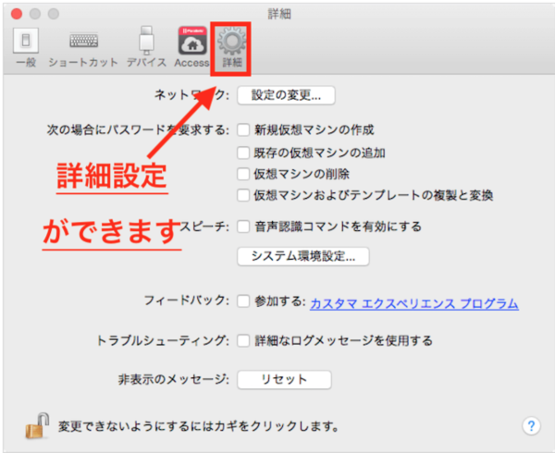Click the lock icon to prevent changes
This screenshot has width=555, height=453.
point(37,426)
